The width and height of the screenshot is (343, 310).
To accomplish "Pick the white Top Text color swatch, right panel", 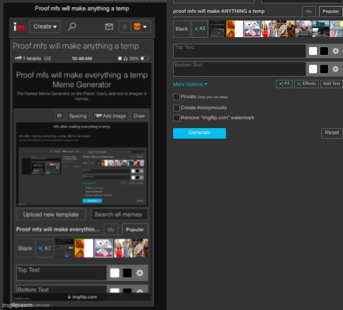I will 313,51.
